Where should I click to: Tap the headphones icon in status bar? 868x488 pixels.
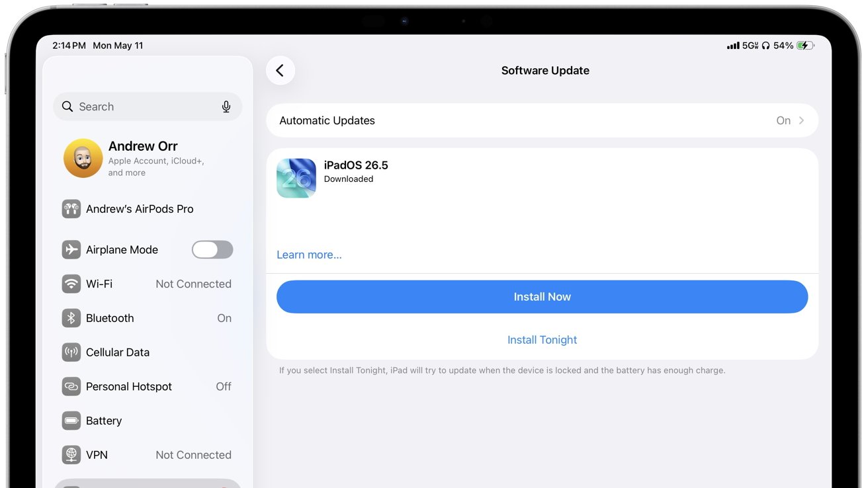[x=765, y=46]
